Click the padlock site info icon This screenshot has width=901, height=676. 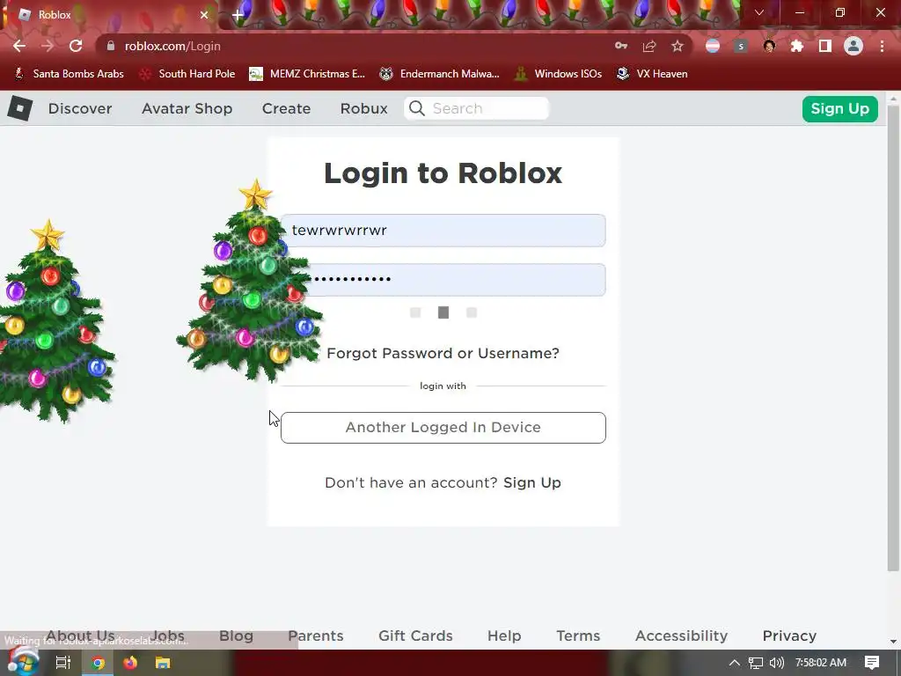[x=111, y=46]
